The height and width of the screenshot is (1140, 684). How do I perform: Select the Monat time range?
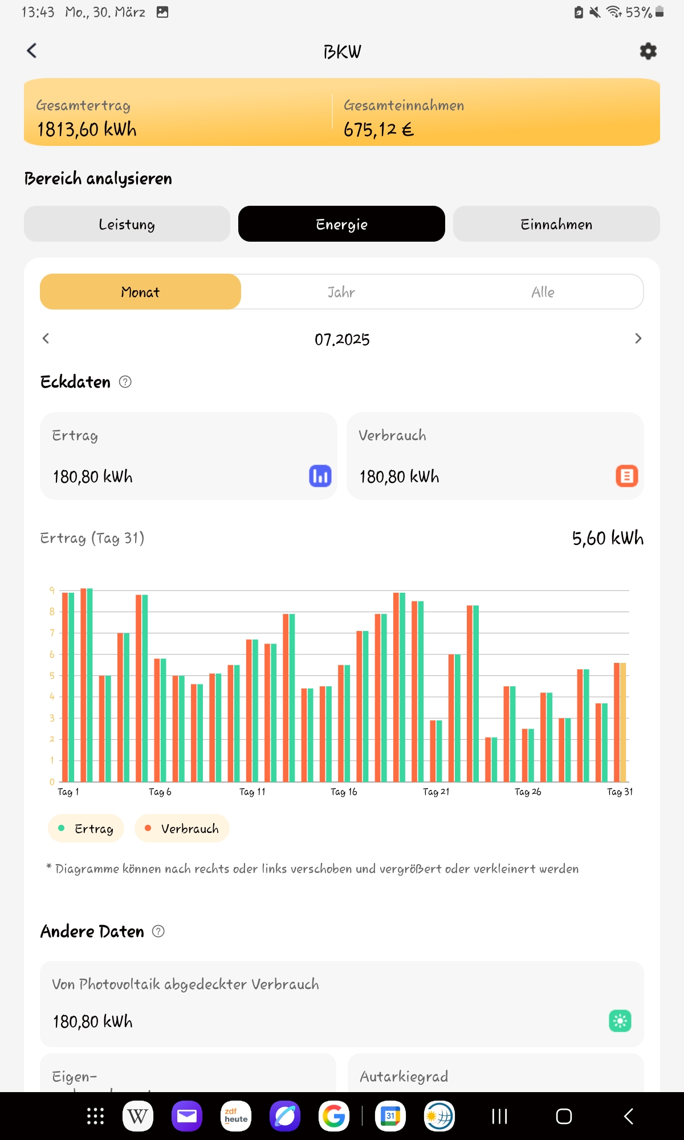(140, 292)
